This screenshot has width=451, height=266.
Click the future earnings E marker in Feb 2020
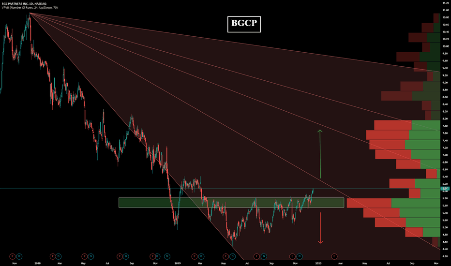pos(334,256)
